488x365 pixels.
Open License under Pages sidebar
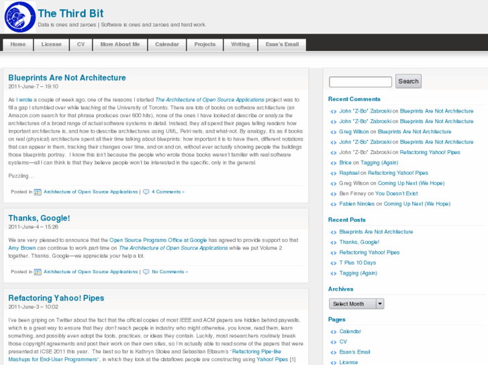(x=348, y=362)
